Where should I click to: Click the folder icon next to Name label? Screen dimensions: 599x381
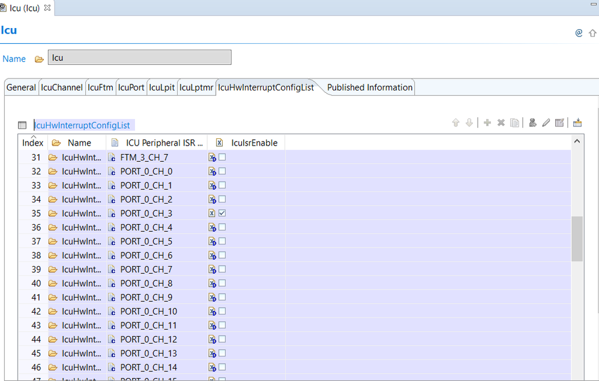[39, 59]
